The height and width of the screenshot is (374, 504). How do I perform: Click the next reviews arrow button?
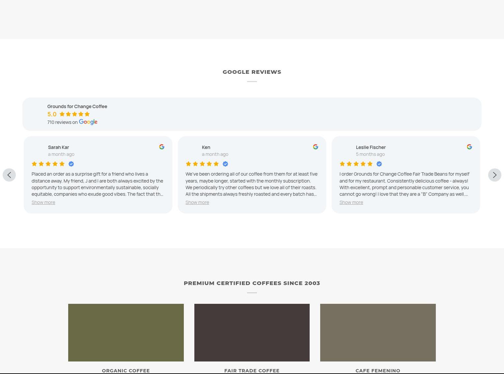(494, 175)
